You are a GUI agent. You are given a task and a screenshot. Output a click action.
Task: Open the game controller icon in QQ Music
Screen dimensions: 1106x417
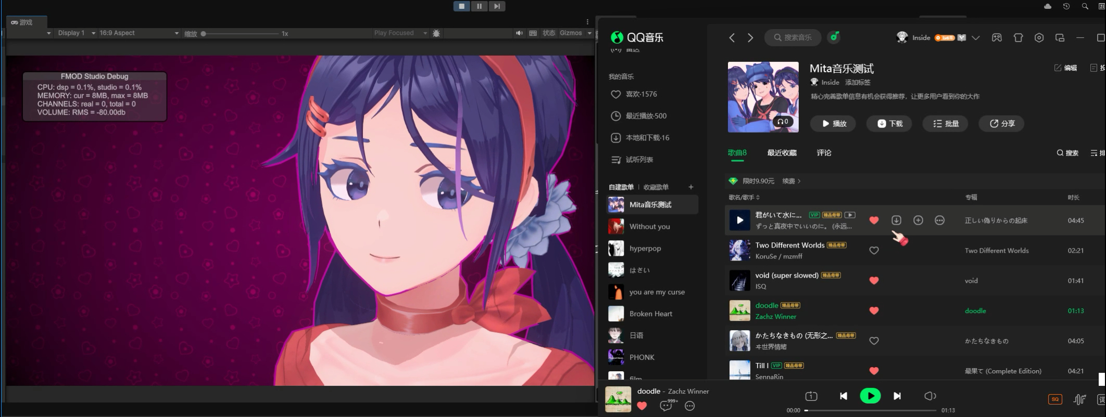997,37
